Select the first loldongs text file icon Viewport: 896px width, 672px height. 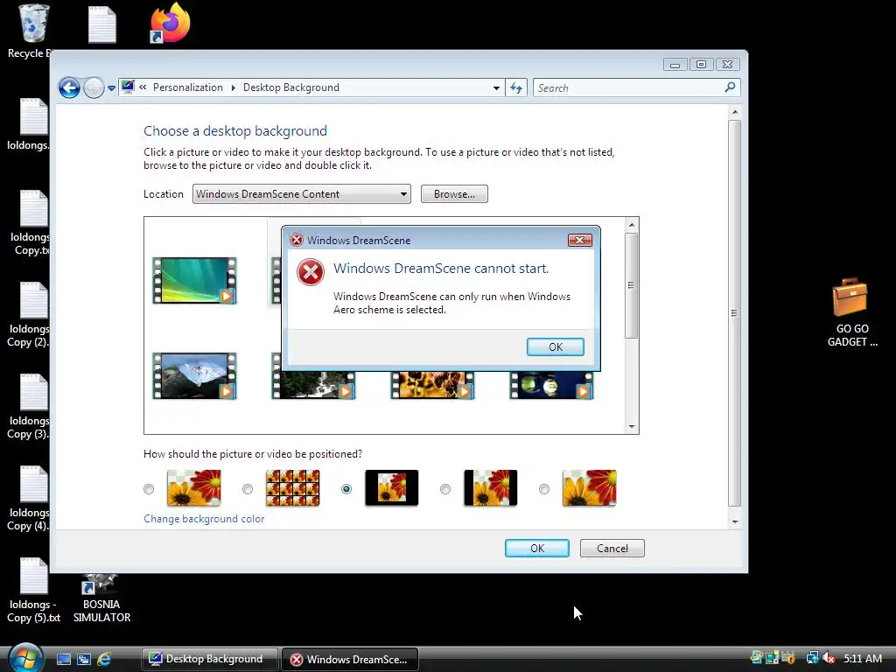[x=34, y=116]
